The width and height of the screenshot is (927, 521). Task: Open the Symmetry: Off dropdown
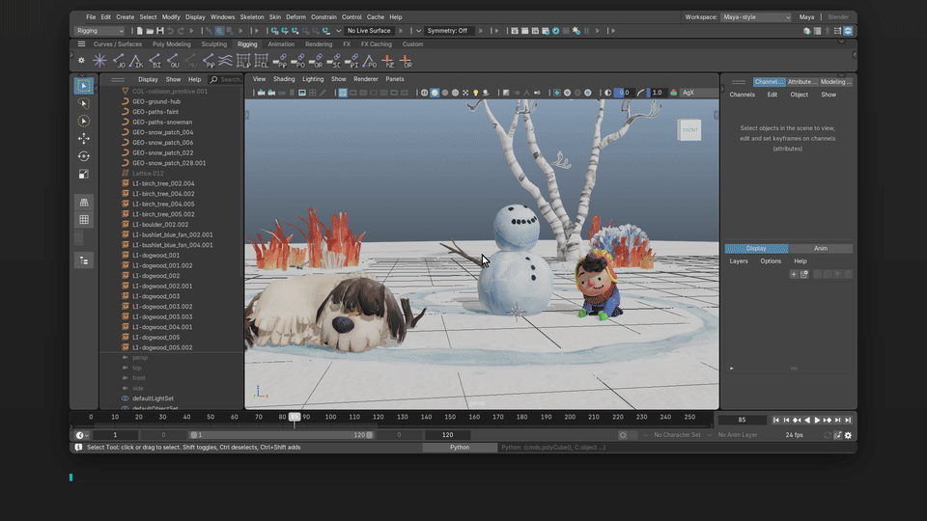(451, 31)
